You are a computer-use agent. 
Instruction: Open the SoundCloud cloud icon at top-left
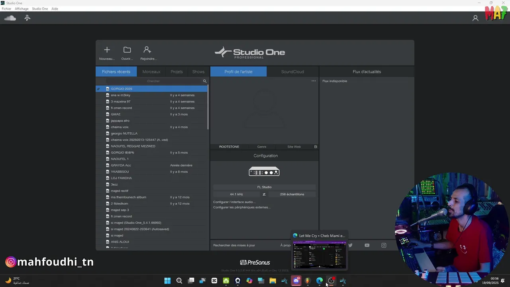pos(10,18)
